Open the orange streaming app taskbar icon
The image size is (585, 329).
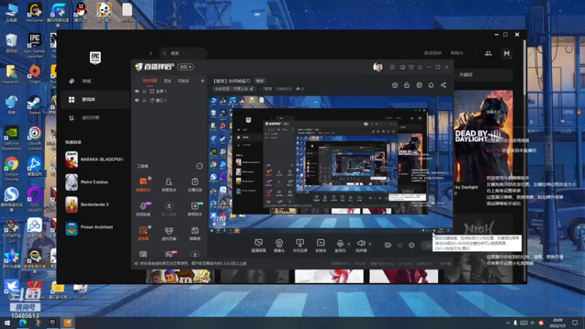pos(67,323)
